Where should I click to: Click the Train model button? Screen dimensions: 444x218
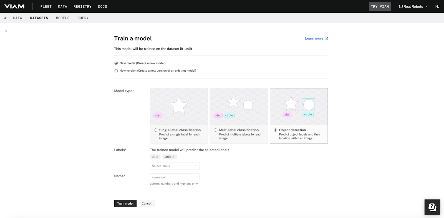[125, 204]
